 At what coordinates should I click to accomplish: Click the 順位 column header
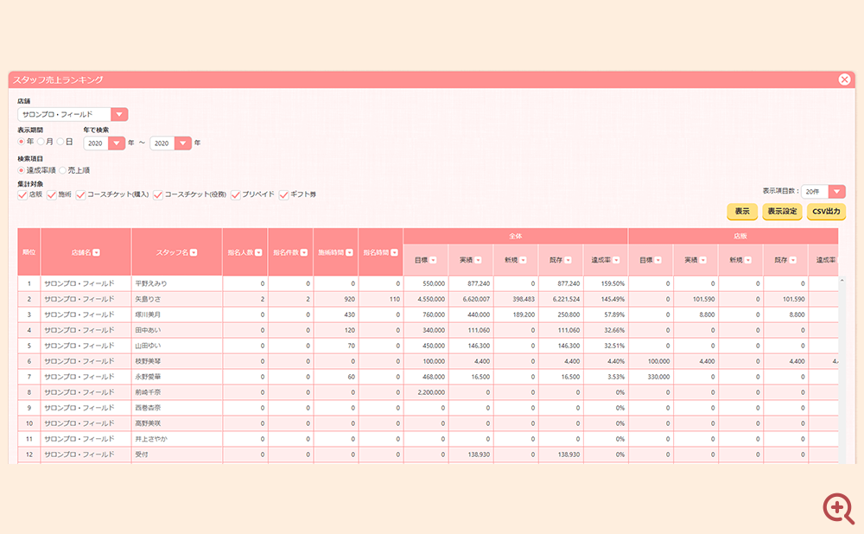(29, 251)
